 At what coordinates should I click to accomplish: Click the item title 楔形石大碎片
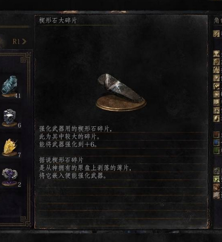[58, 21]
